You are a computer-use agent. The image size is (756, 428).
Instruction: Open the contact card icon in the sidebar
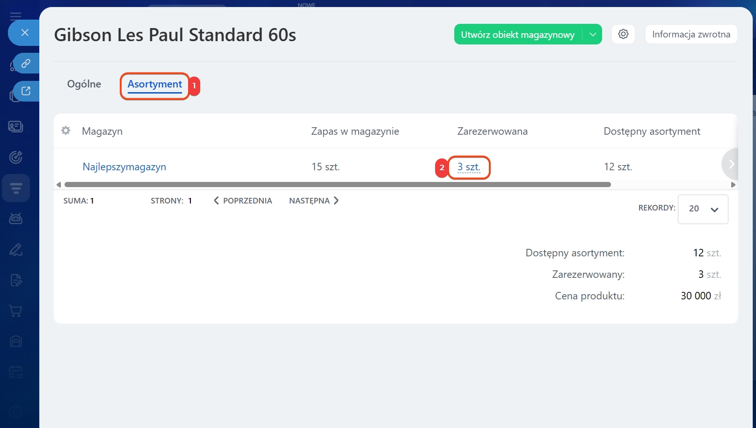(x=16, y=127)
